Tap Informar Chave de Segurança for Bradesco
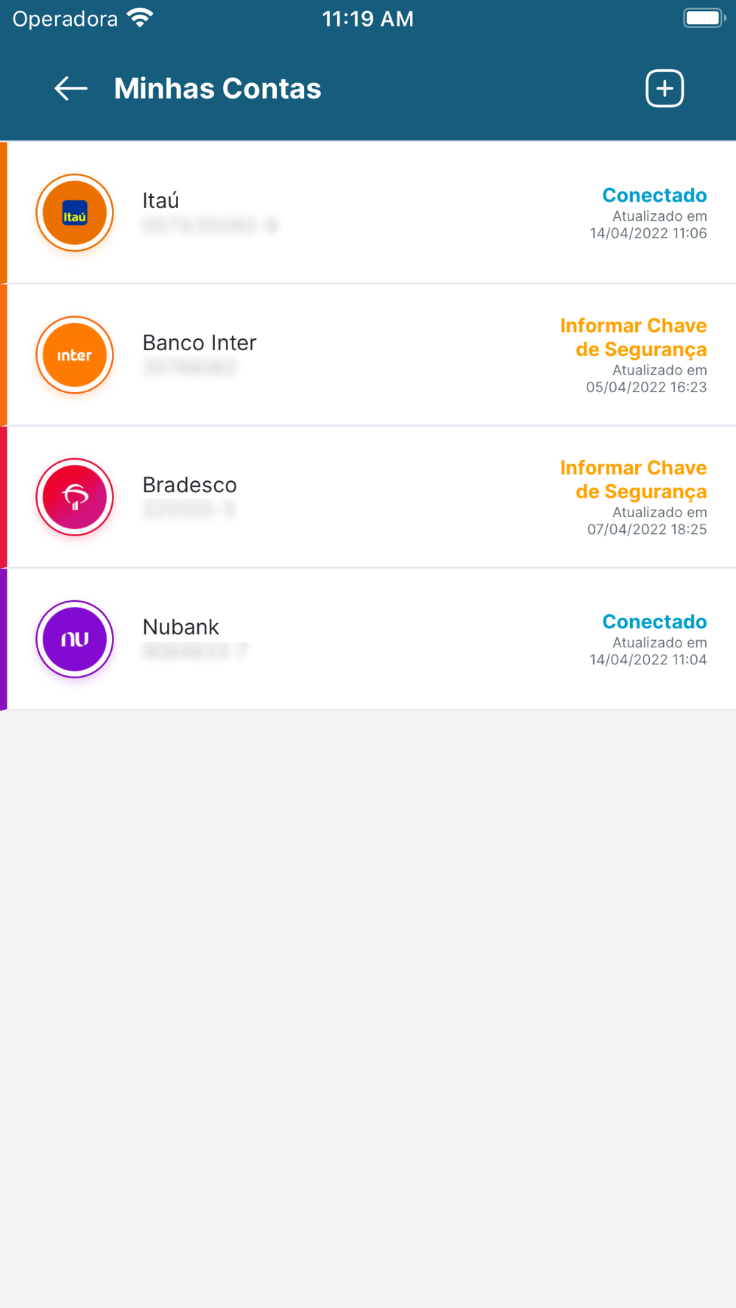Screen dimensions: 736x1308 point(633,479)
